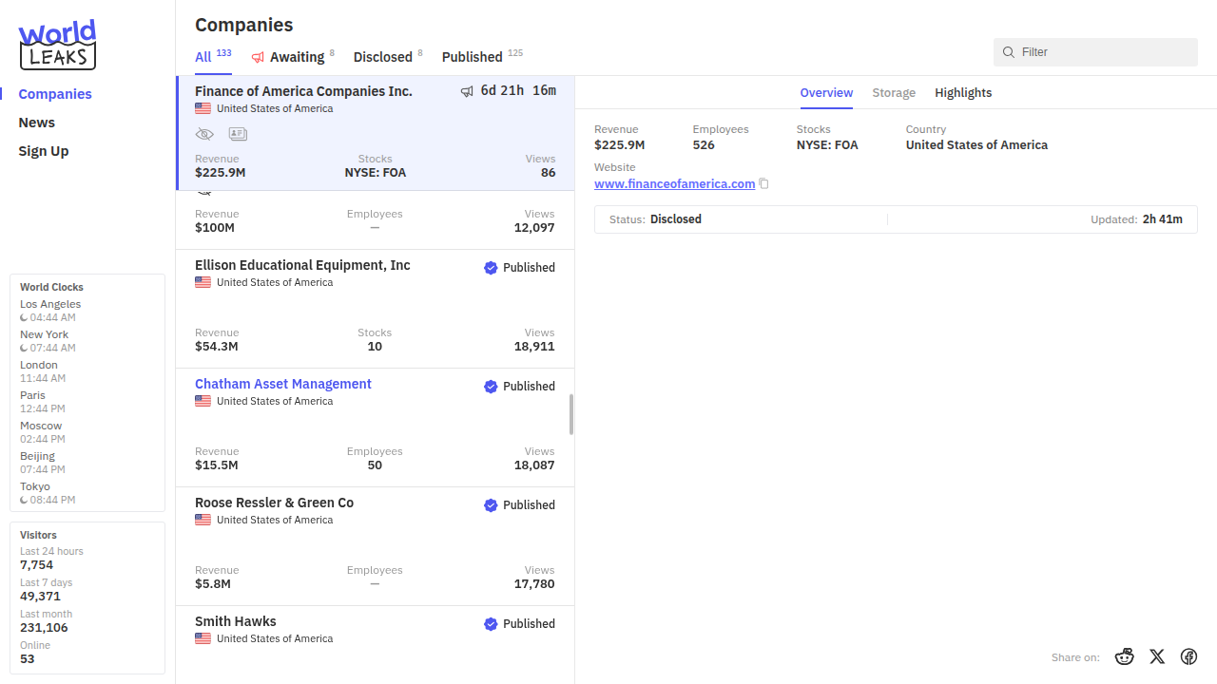Show the Published companies tab
This screenshot has height=684, width=1217.
[472, 57]
